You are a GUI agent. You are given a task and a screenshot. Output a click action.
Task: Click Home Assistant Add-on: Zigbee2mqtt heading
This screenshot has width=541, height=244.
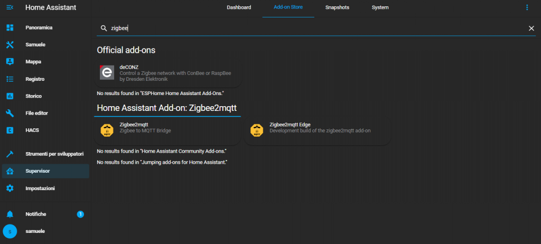point(166,108)
